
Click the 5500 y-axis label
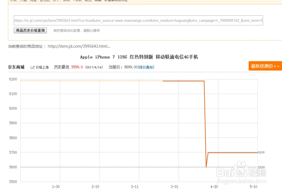pyautogui.click(x=13, y=182)
